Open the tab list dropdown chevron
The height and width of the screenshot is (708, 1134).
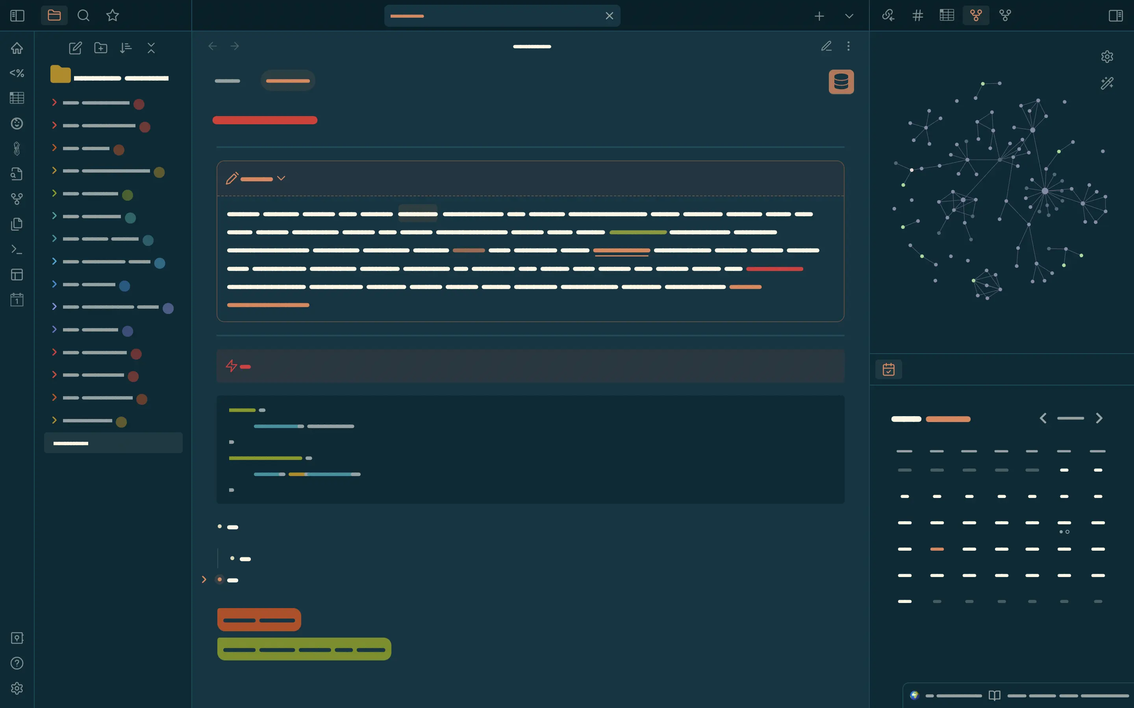pyautogui.click(x=849, y=16)
